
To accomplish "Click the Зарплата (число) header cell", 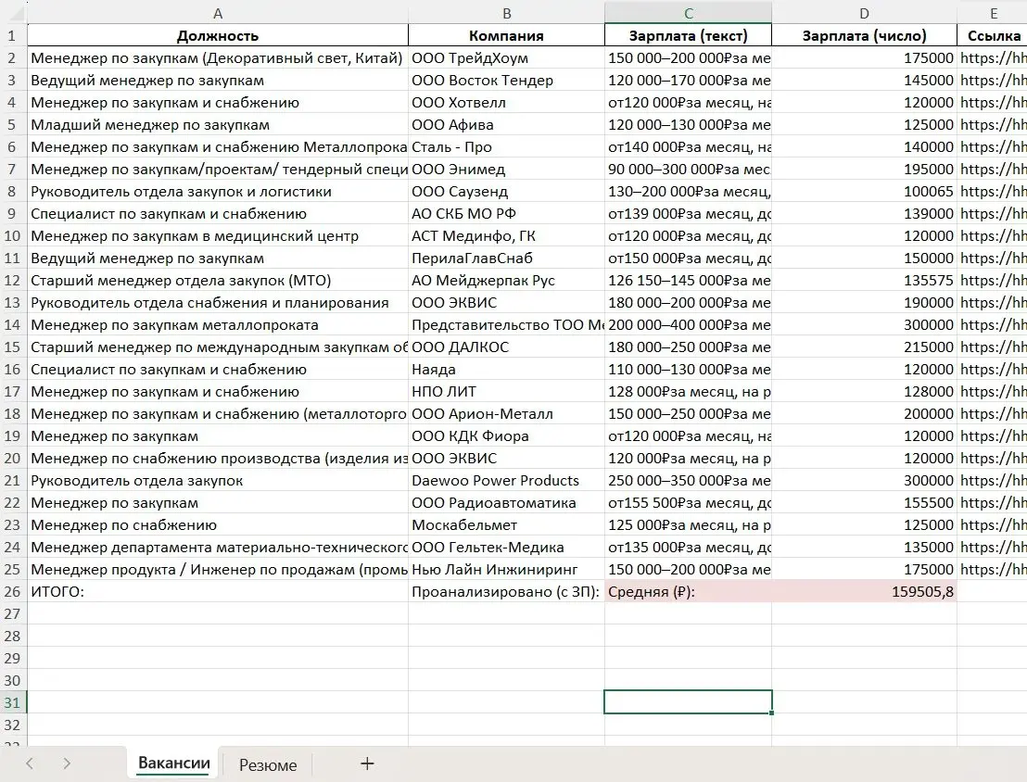I will pyautogui.click(x=864, y=36).
